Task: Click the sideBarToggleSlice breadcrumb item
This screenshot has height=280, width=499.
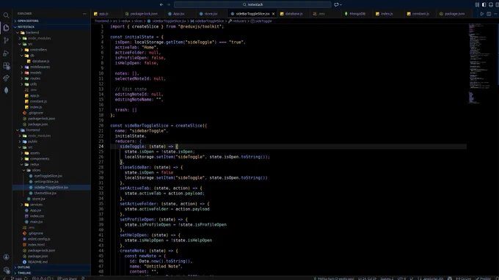Action: [207, 21]
